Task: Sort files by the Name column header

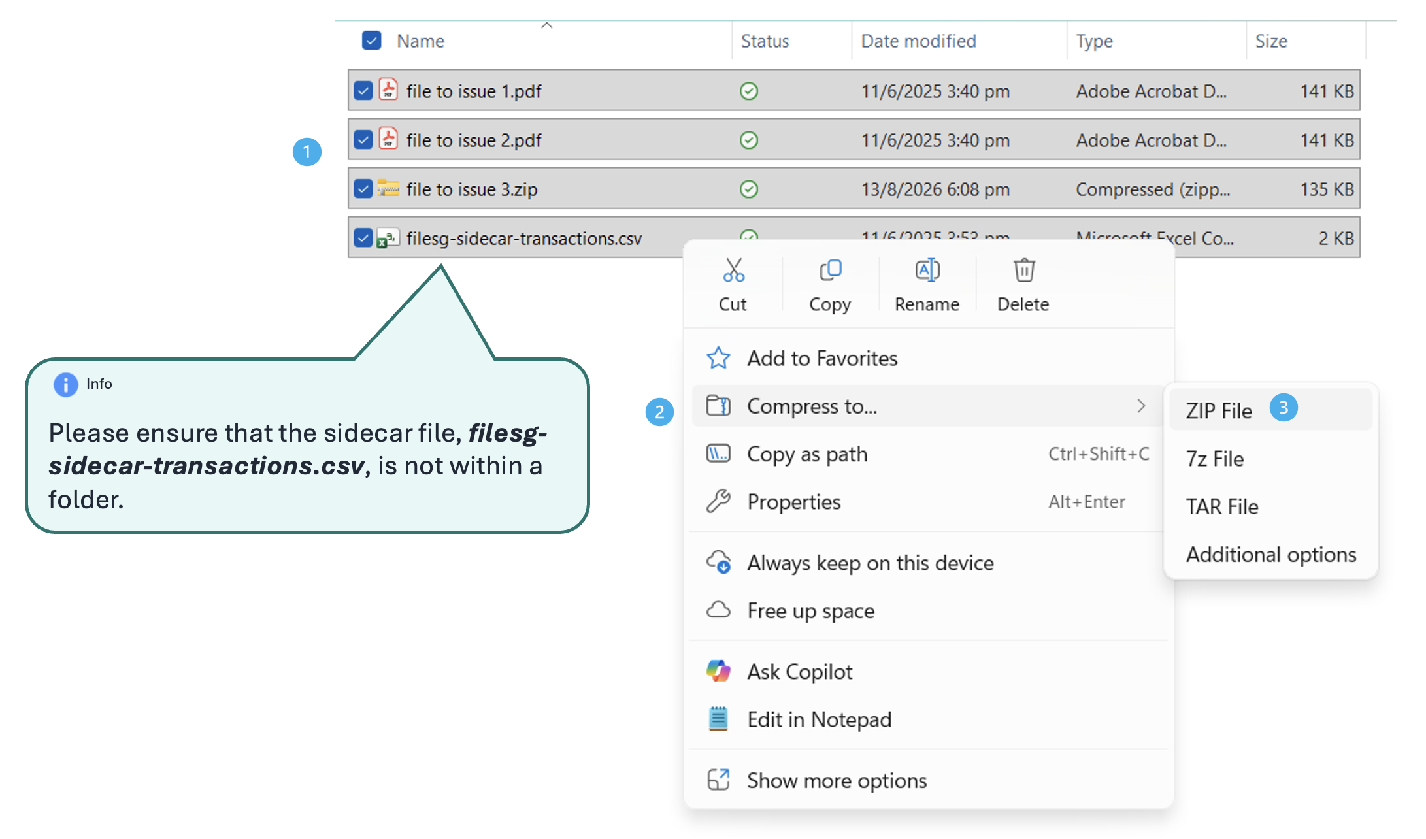Action: (x=420, y=41)
